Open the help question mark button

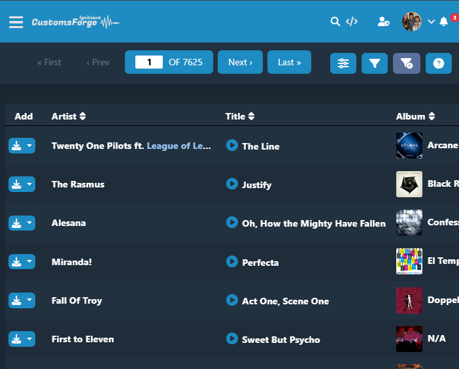pos(439,63)
